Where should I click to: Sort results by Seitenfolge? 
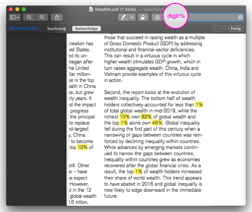(x=87, y=29)
